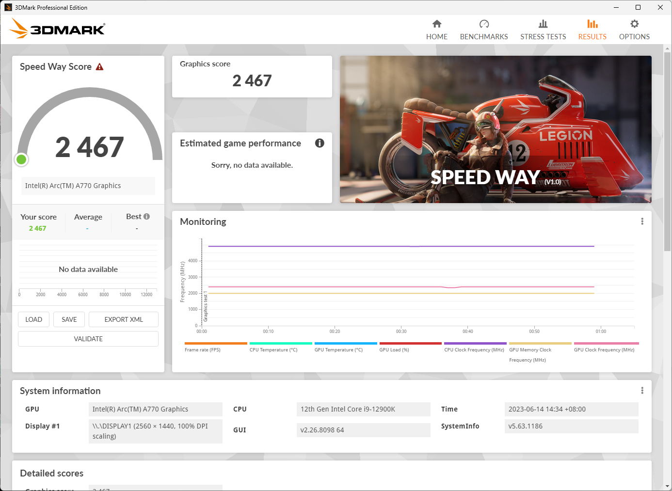Screen dimensions: 672x491
Task: Toggle the GPU Clock Frequency legend
Action: point(604,350)
